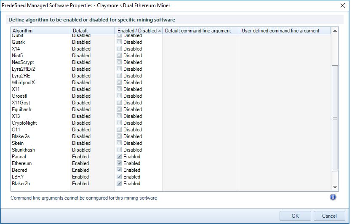Toggle the Blake 2b enabled checkbox
The width and height of the screenshot is (352, 224).
click(119, 184)
